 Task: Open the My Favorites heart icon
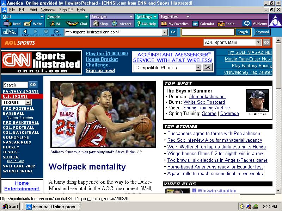pyautogui.click(x=164, y=24)
